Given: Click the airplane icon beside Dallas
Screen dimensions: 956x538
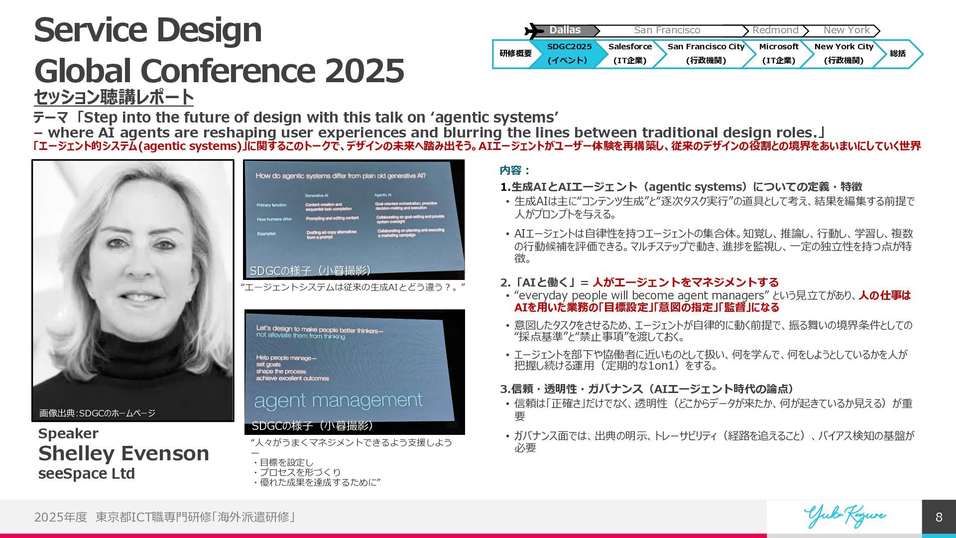Looking at the screenshot, I should pos(534,31).
